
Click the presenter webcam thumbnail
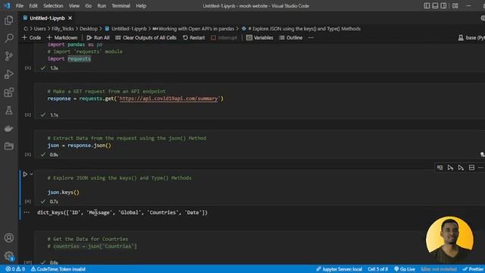click(449, 240)
